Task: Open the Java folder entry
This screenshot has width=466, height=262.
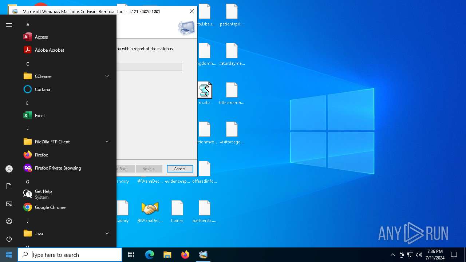Action: coord(67,233)
